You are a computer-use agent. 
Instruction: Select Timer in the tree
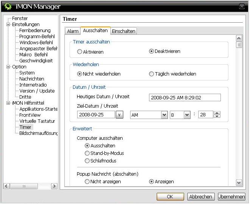click(25, 127)
